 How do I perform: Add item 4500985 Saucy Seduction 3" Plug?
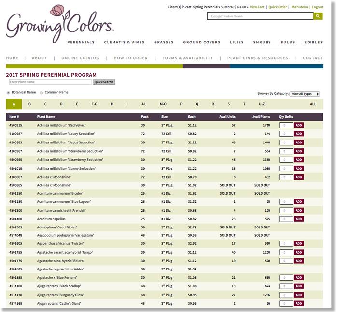pyautogui.click(x=298, y=142)
